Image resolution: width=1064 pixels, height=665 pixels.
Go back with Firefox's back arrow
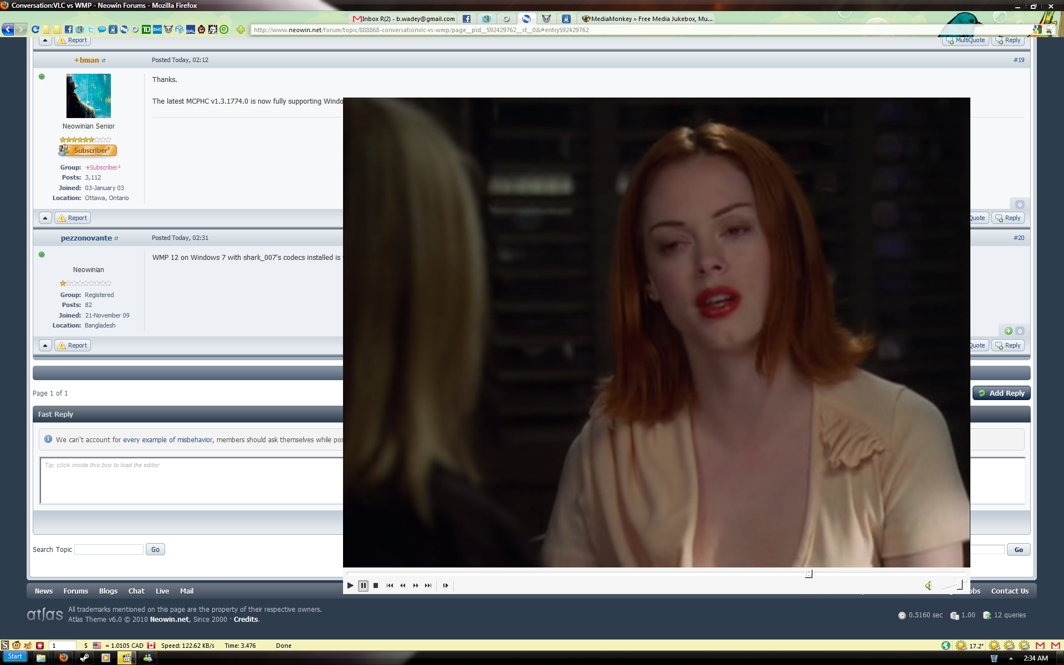pos(8,29)
